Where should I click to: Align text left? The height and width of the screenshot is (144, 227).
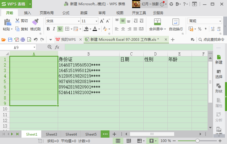point(117,29)
